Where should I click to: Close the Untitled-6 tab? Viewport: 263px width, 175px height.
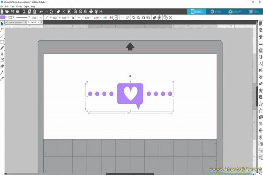[x=38, y=22]
